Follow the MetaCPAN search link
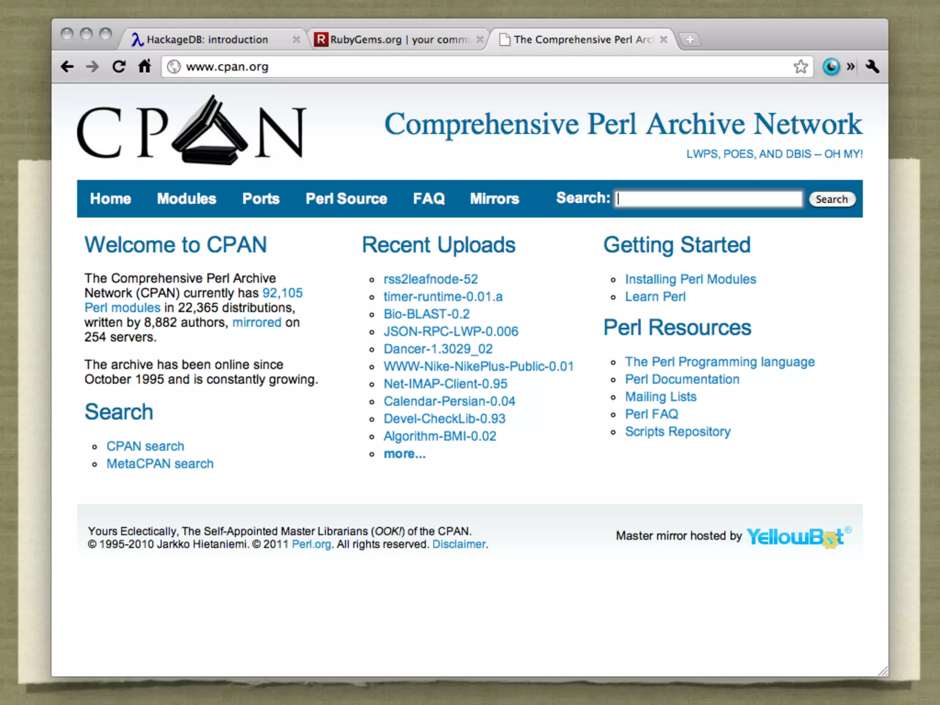This screenshot has width=940, height=705. pos(160,464)
